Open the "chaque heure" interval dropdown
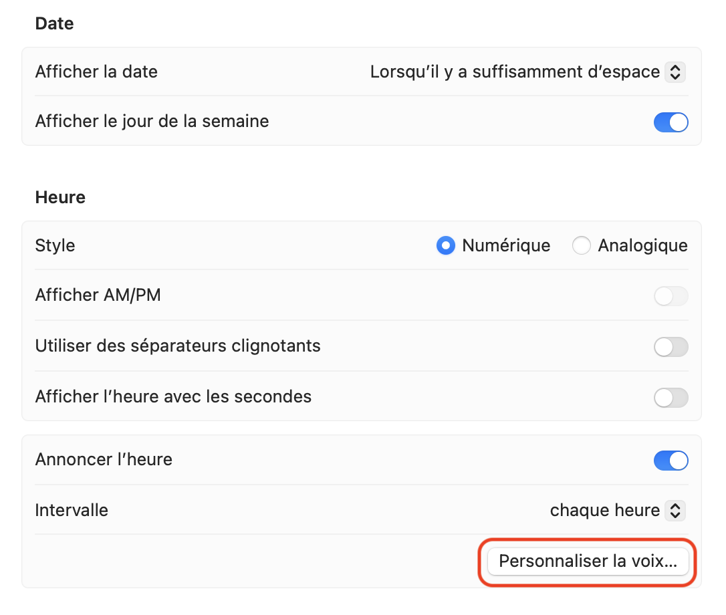Image resolution: width=726 pixels, height=615 pixels. (604, 511)
